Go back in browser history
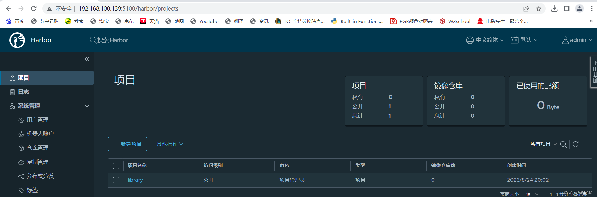The height and width of the screenshot is (197, 597). tap(8, 8)
